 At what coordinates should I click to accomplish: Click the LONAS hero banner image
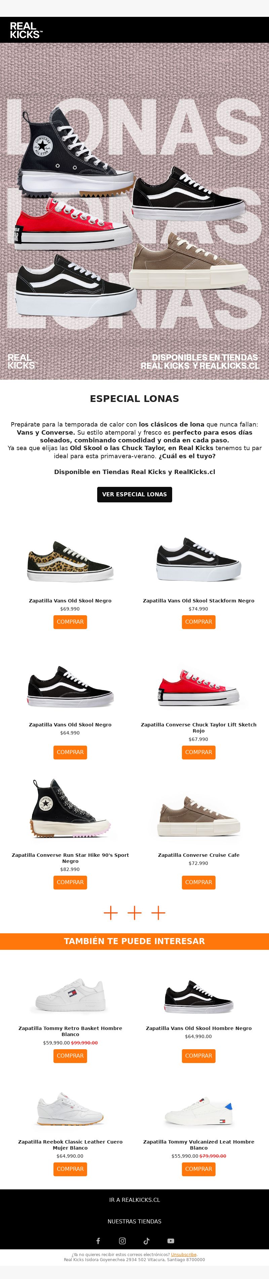tap(134, 212)
